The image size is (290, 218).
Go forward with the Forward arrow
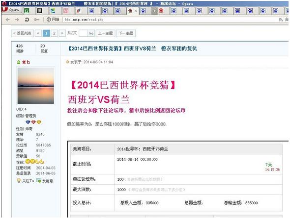click(17, 20)
